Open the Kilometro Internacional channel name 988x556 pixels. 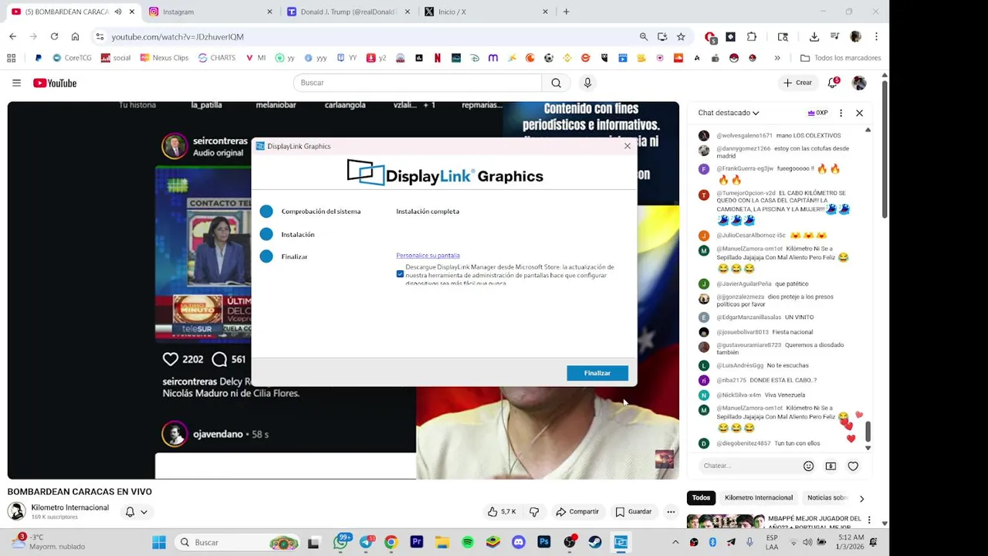click(x=69, y=507)
